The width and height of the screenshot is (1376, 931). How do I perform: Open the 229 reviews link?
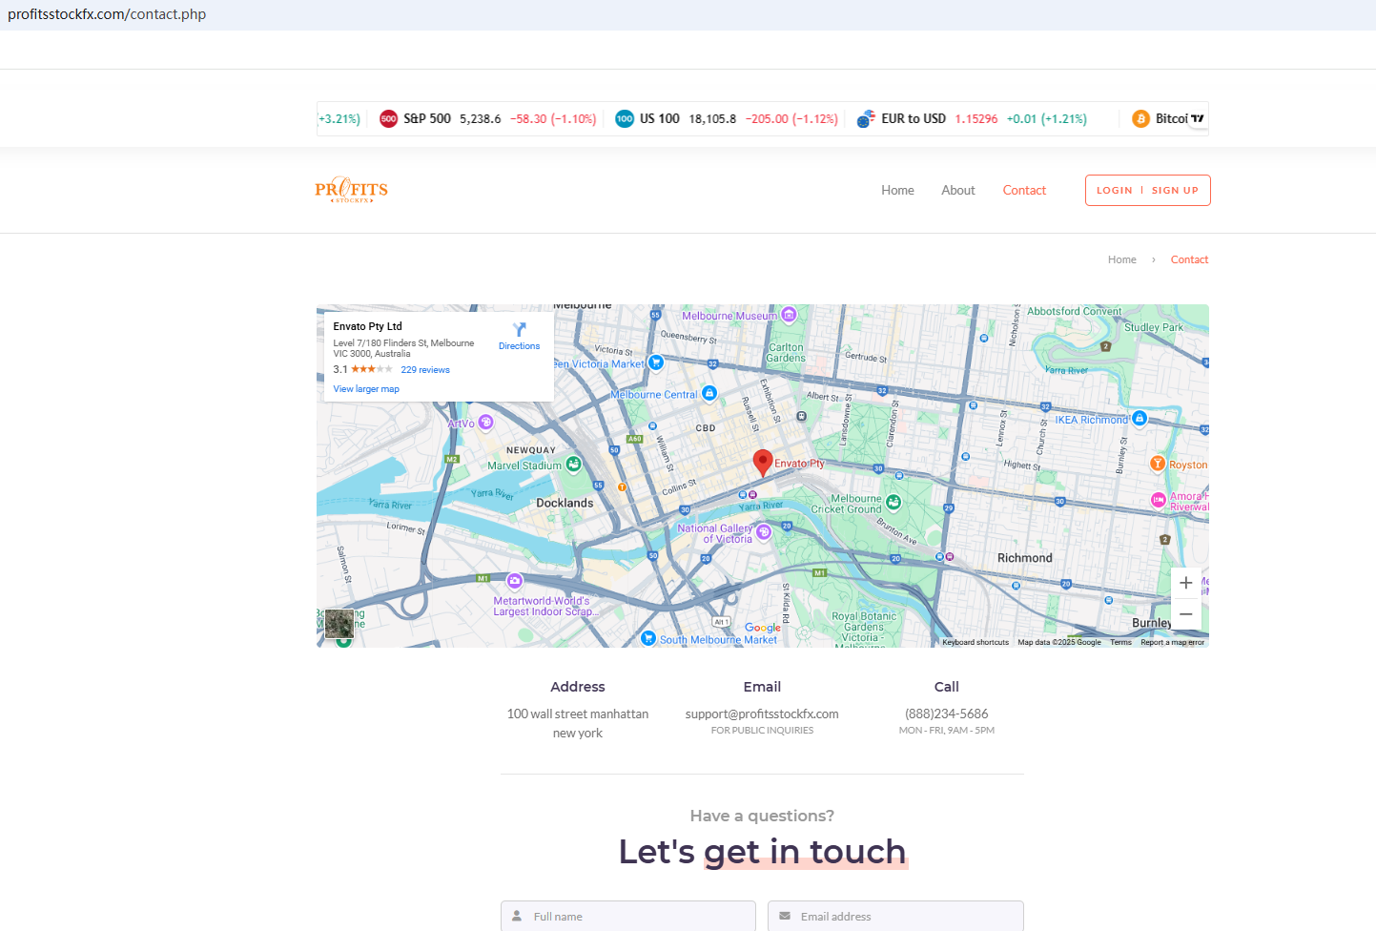[425, 370]
